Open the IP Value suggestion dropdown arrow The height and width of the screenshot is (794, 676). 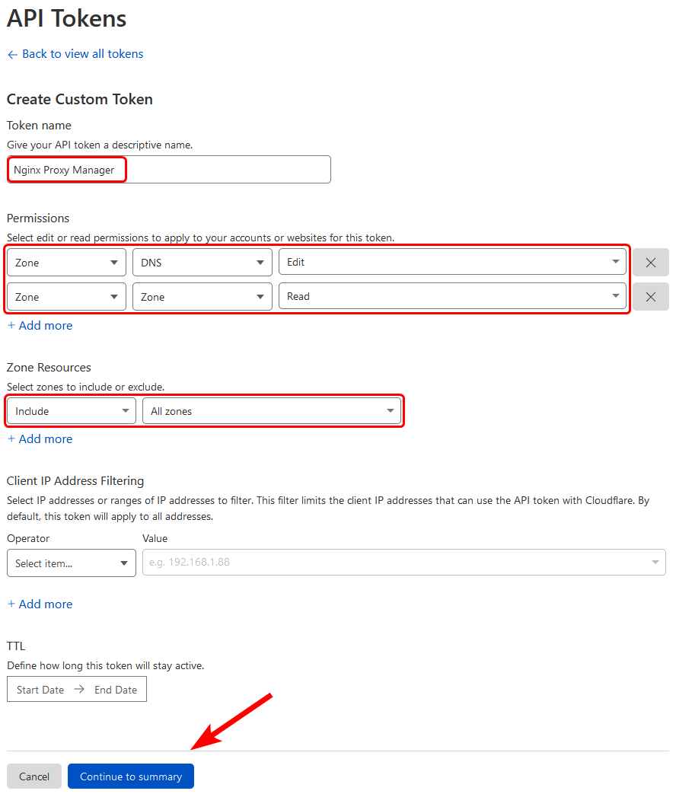654,562
